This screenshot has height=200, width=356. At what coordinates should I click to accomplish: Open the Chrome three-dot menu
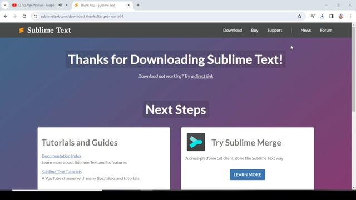(350, 16)
